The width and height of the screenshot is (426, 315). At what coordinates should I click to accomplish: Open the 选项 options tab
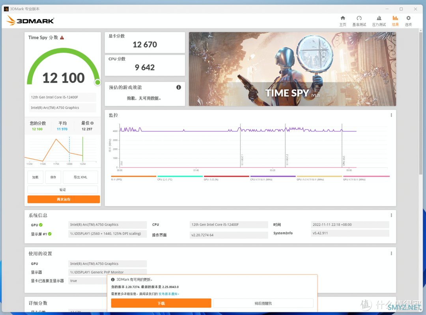(x=408, y=21)
